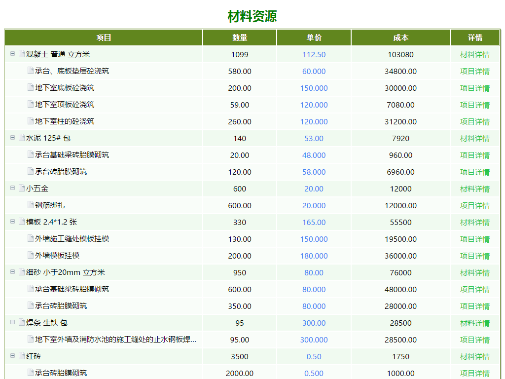Click document icon beside 钢筋绑扎
The image size is (505, 379).
coord(31,204)
